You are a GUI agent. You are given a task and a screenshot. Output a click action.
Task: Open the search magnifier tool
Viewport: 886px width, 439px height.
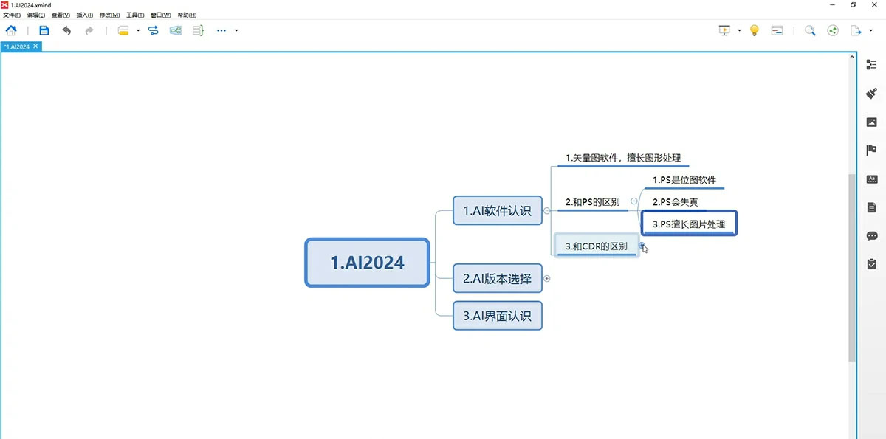[x=810, y=30]
